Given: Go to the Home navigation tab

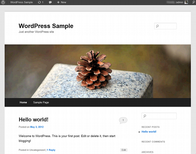Looking at the screenshot, I should 23,102.
